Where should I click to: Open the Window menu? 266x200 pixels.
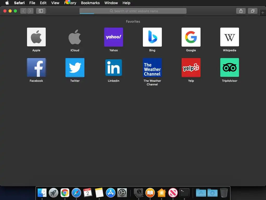(x=111, y=3)
